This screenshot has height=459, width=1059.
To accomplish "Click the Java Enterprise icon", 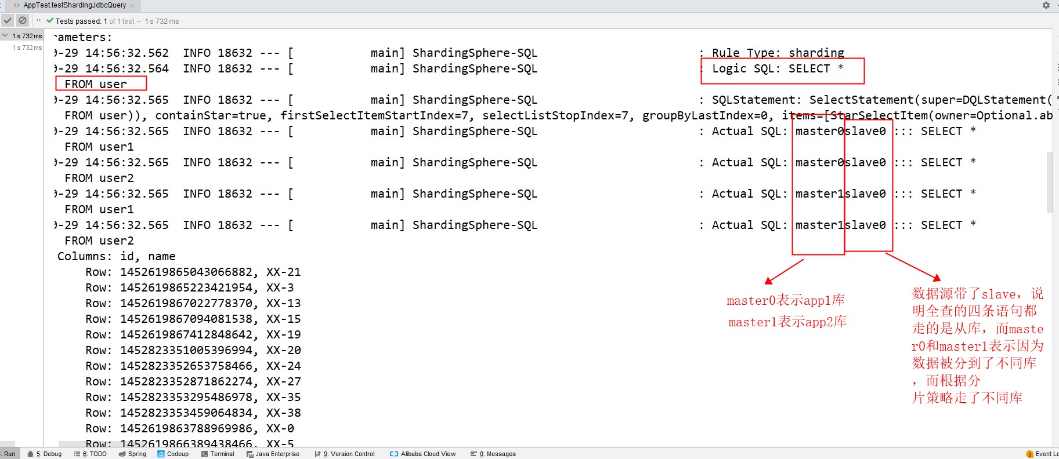I will point(250,454).
